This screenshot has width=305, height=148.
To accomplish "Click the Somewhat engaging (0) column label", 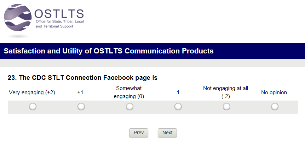I will click(x=129, y=92).
